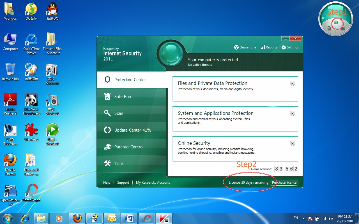
Task: Go to the Scan tab
Action: point(132,113)
